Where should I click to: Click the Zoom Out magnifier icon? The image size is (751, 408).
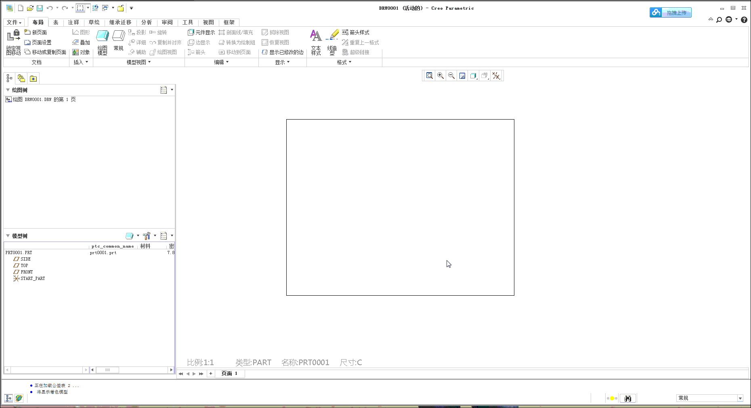451,76
